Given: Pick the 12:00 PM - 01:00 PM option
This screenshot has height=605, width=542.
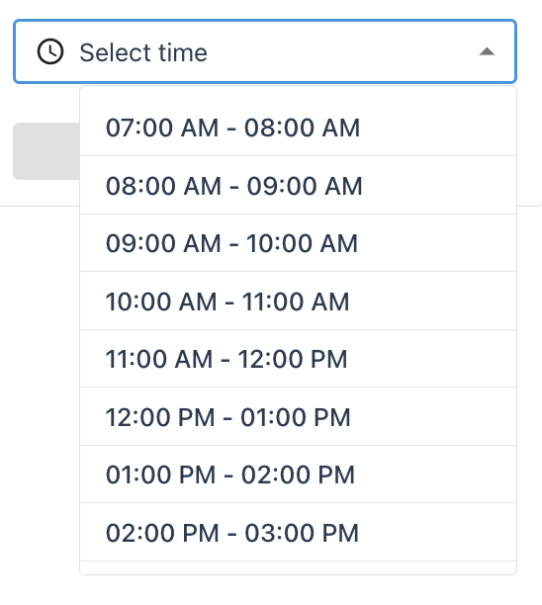Looking at the screenshot, I should 298,417.
